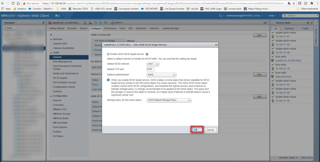Open the More Tasks link

point(307,158)
